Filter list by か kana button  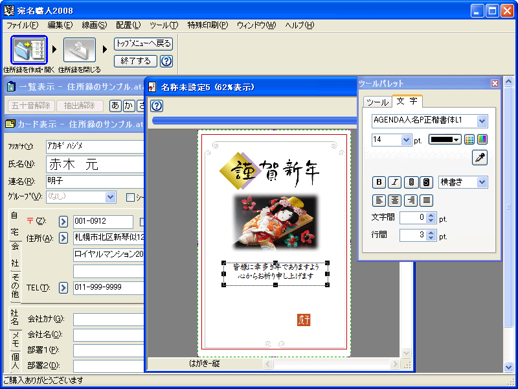pos(129,106)
